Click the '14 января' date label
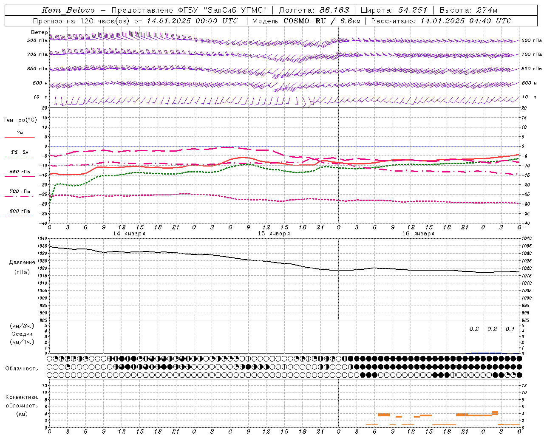Viewport: 544px width, 435px height. click(x=129, y=233)
